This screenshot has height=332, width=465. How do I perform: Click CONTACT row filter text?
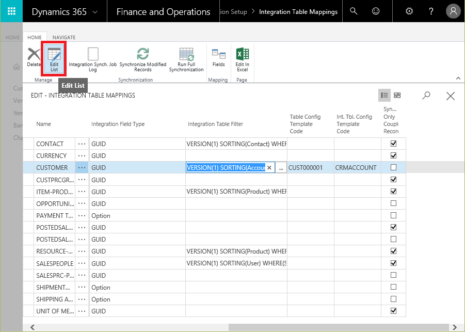tap(236, 144)
